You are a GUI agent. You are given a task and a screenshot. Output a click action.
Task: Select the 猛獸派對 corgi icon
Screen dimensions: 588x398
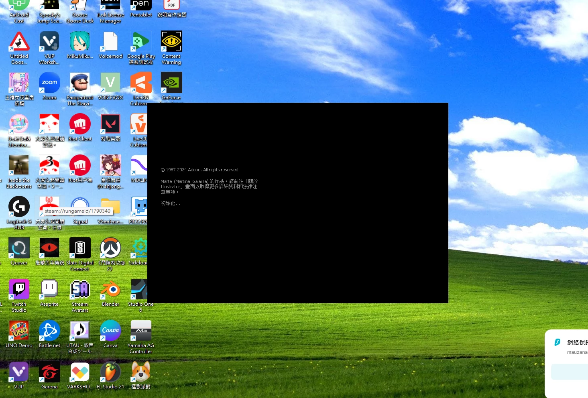click(x=141, y=376)
